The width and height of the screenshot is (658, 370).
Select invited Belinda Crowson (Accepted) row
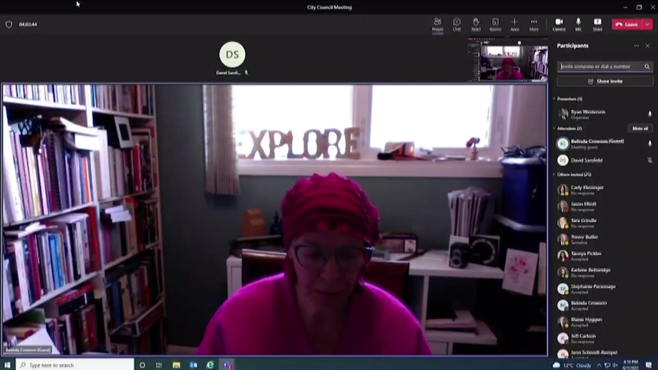pyautogui.click(x=605, y=305)
